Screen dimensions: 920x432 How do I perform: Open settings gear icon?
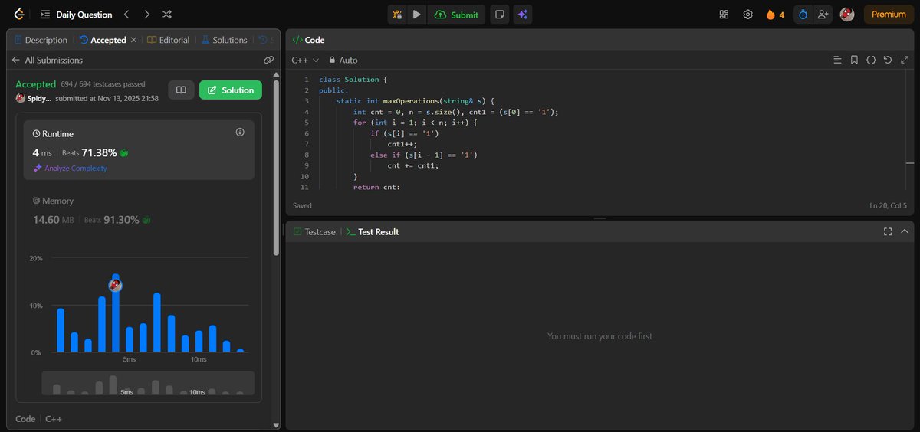[747, 15]
